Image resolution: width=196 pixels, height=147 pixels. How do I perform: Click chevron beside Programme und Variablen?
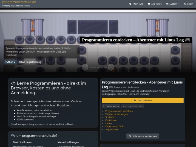[x=102, y=111]
